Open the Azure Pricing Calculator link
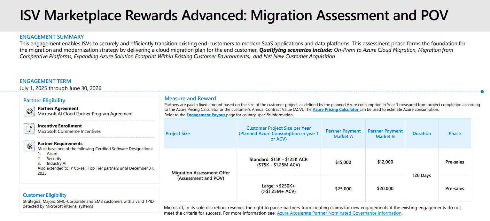The image size is (490, 221). point(336,110)
